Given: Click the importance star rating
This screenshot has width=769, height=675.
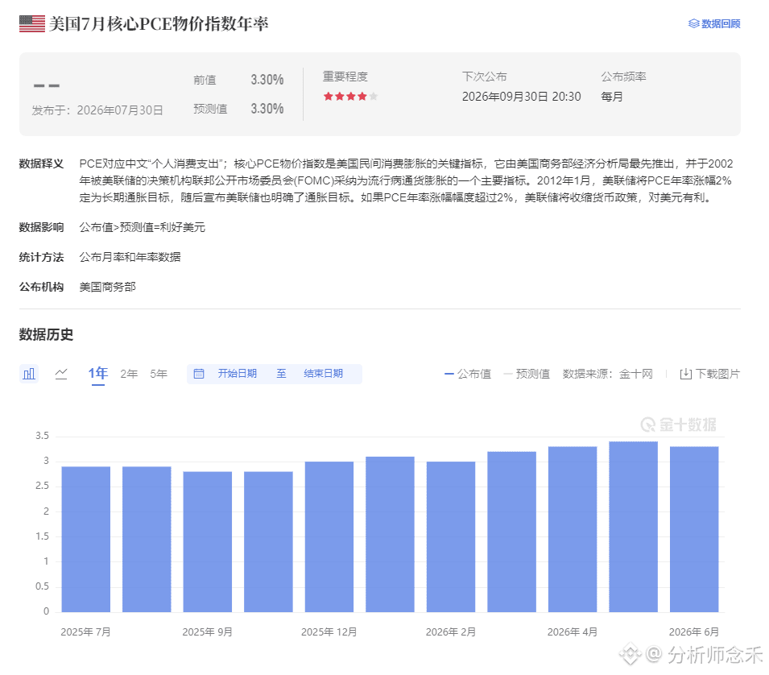Looking at the screenshot, I should pos(350,96).
